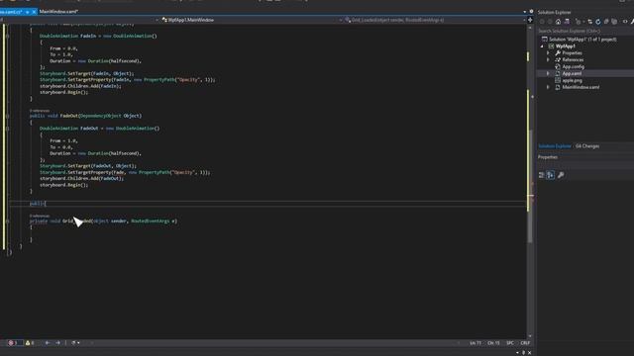634x356 pixels.
Task: Click the scroll up arrow of editor
Action: [x=530, y=28]
